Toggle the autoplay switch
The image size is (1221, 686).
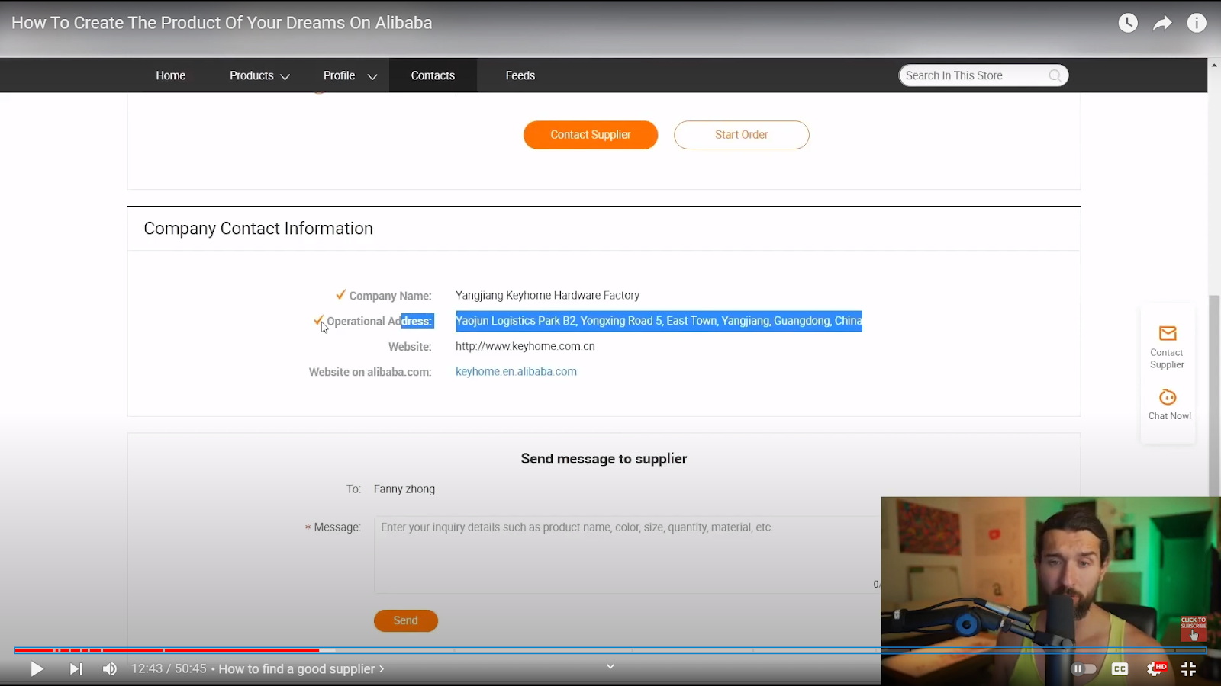[1084, 669]
